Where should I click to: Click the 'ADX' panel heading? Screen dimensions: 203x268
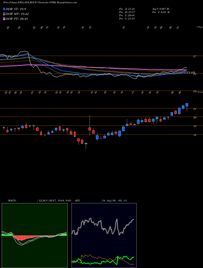pos(77,201)
